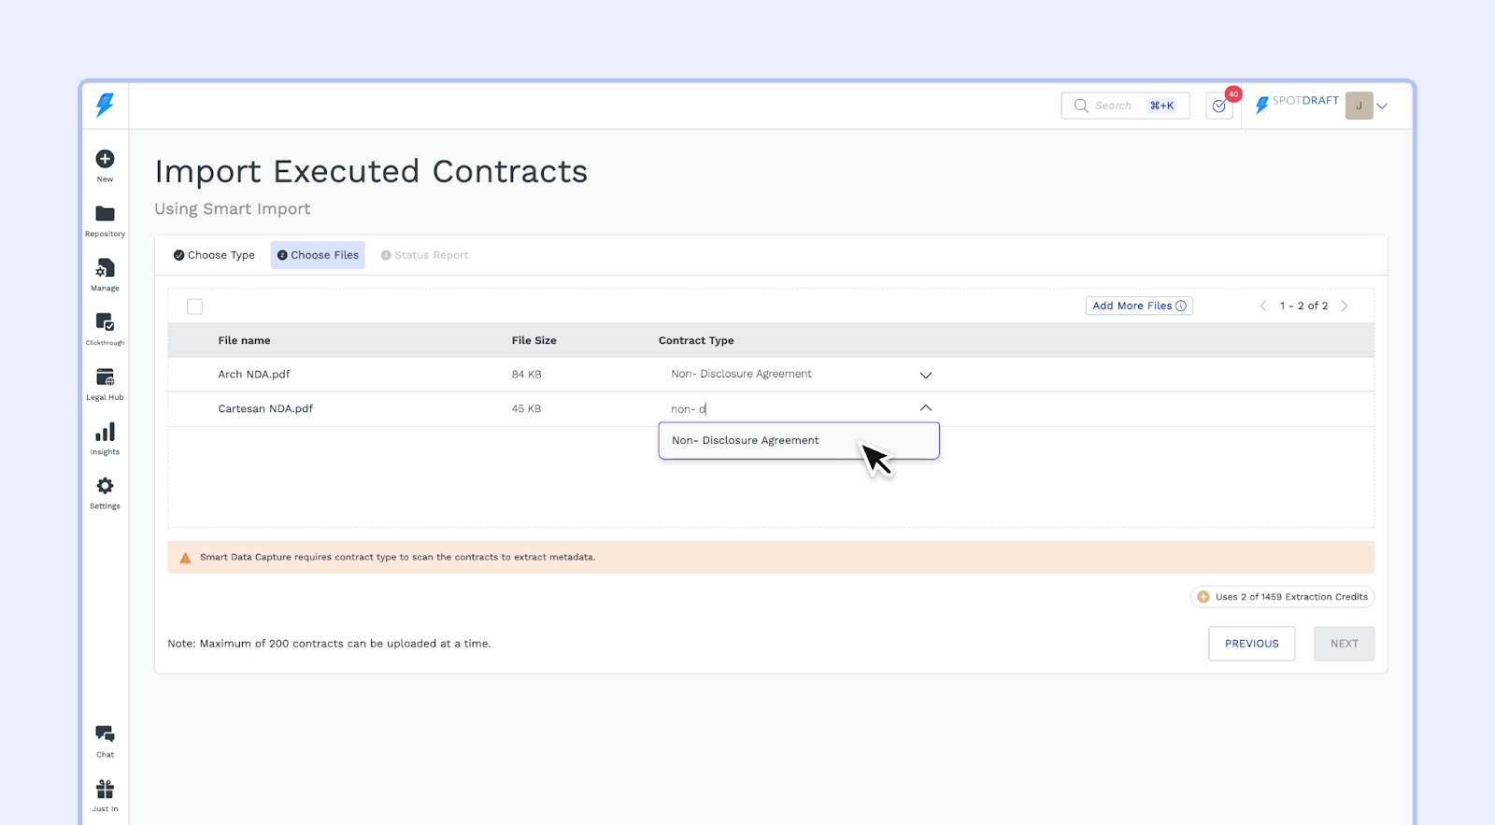The width and height of the screenshot is (1495, 825).
Task: Open tasks icon with 40 badge
Action: point(1219,107)
